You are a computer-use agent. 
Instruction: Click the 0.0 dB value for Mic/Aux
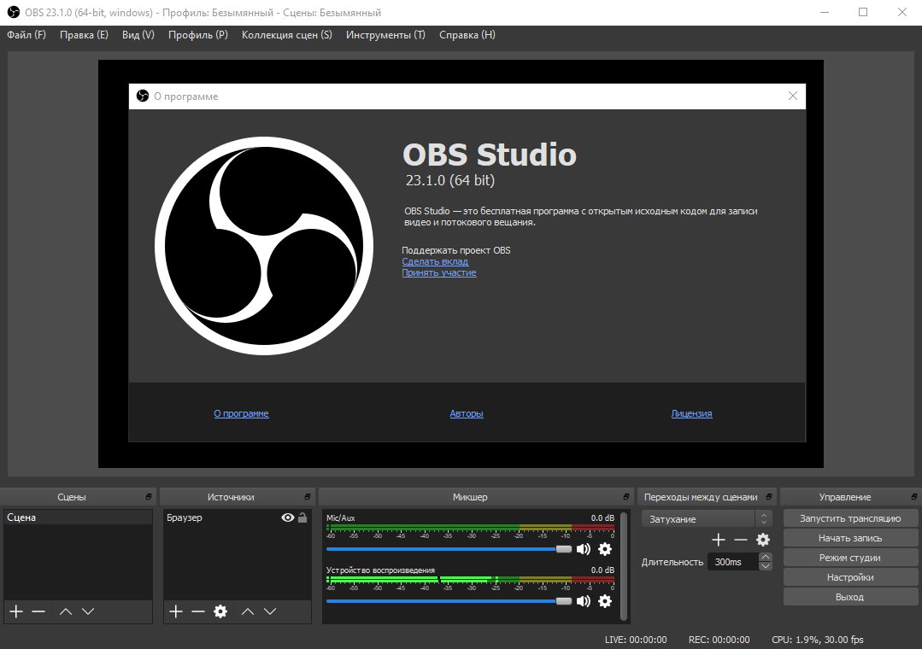[x=602, y=517]
